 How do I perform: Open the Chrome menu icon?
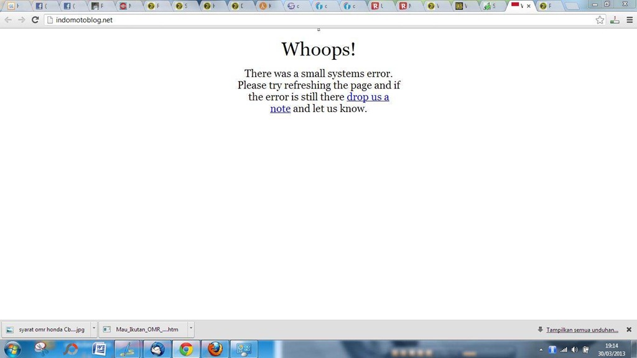629,20
